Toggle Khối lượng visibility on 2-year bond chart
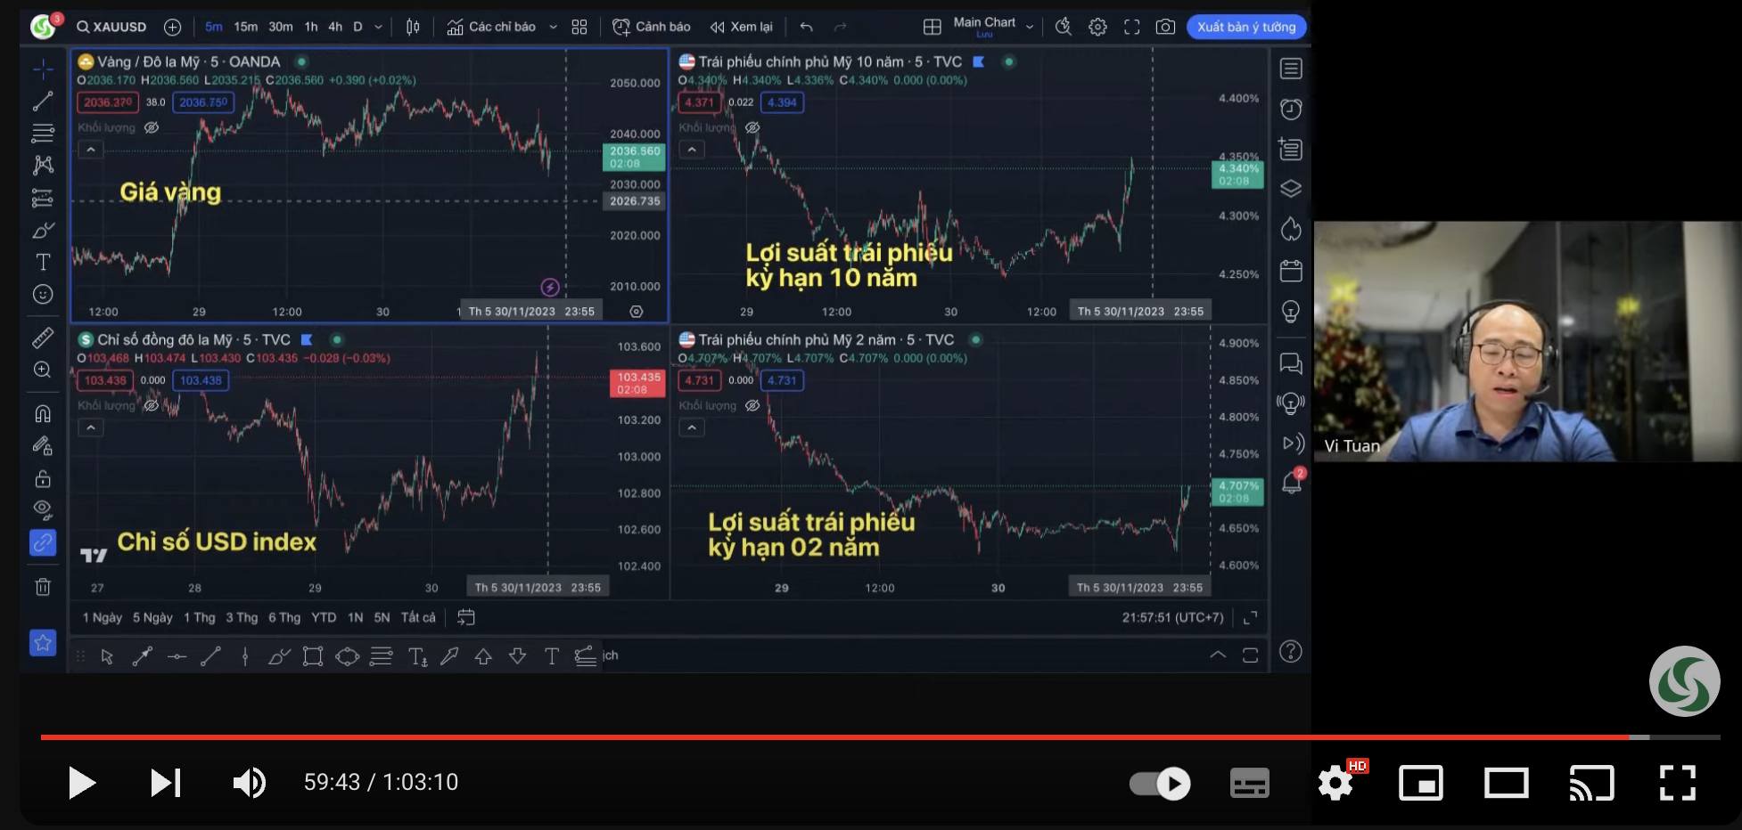The image size is (1742, 830). [752, 405]
